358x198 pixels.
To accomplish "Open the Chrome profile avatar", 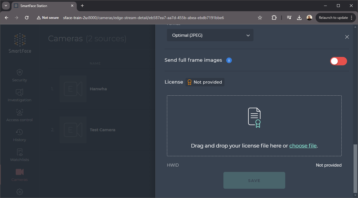I will (309, 18).
